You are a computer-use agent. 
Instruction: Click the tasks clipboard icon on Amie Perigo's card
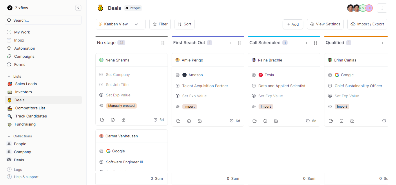189,121
